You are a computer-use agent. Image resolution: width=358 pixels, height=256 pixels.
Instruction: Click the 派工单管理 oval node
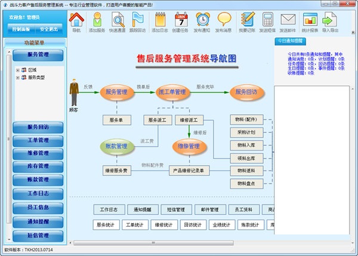(x=172, y=92)
